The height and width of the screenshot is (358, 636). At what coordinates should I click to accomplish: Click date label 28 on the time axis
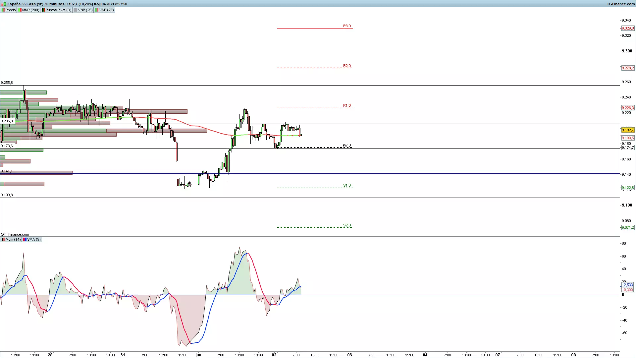(x=50, y=355)
